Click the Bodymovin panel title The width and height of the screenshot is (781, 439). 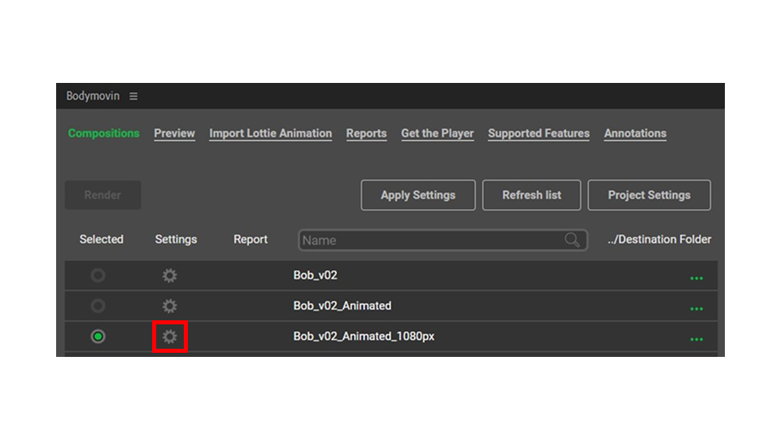(93, 96)
